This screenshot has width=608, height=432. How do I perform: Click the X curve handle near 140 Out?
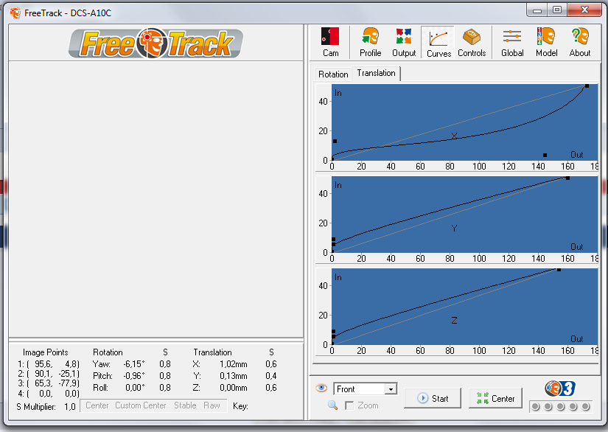(545, 155)
